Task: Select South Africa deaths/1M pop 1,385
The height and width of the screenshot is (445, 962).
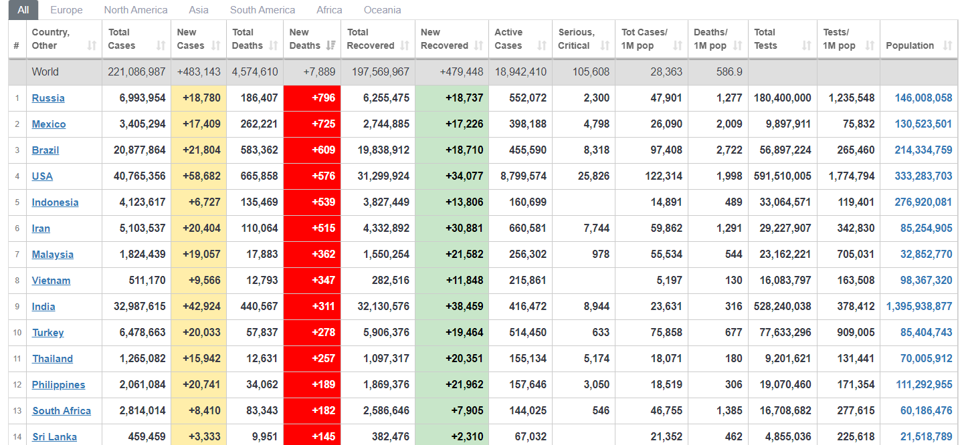Action: click(x=729, y=411)
